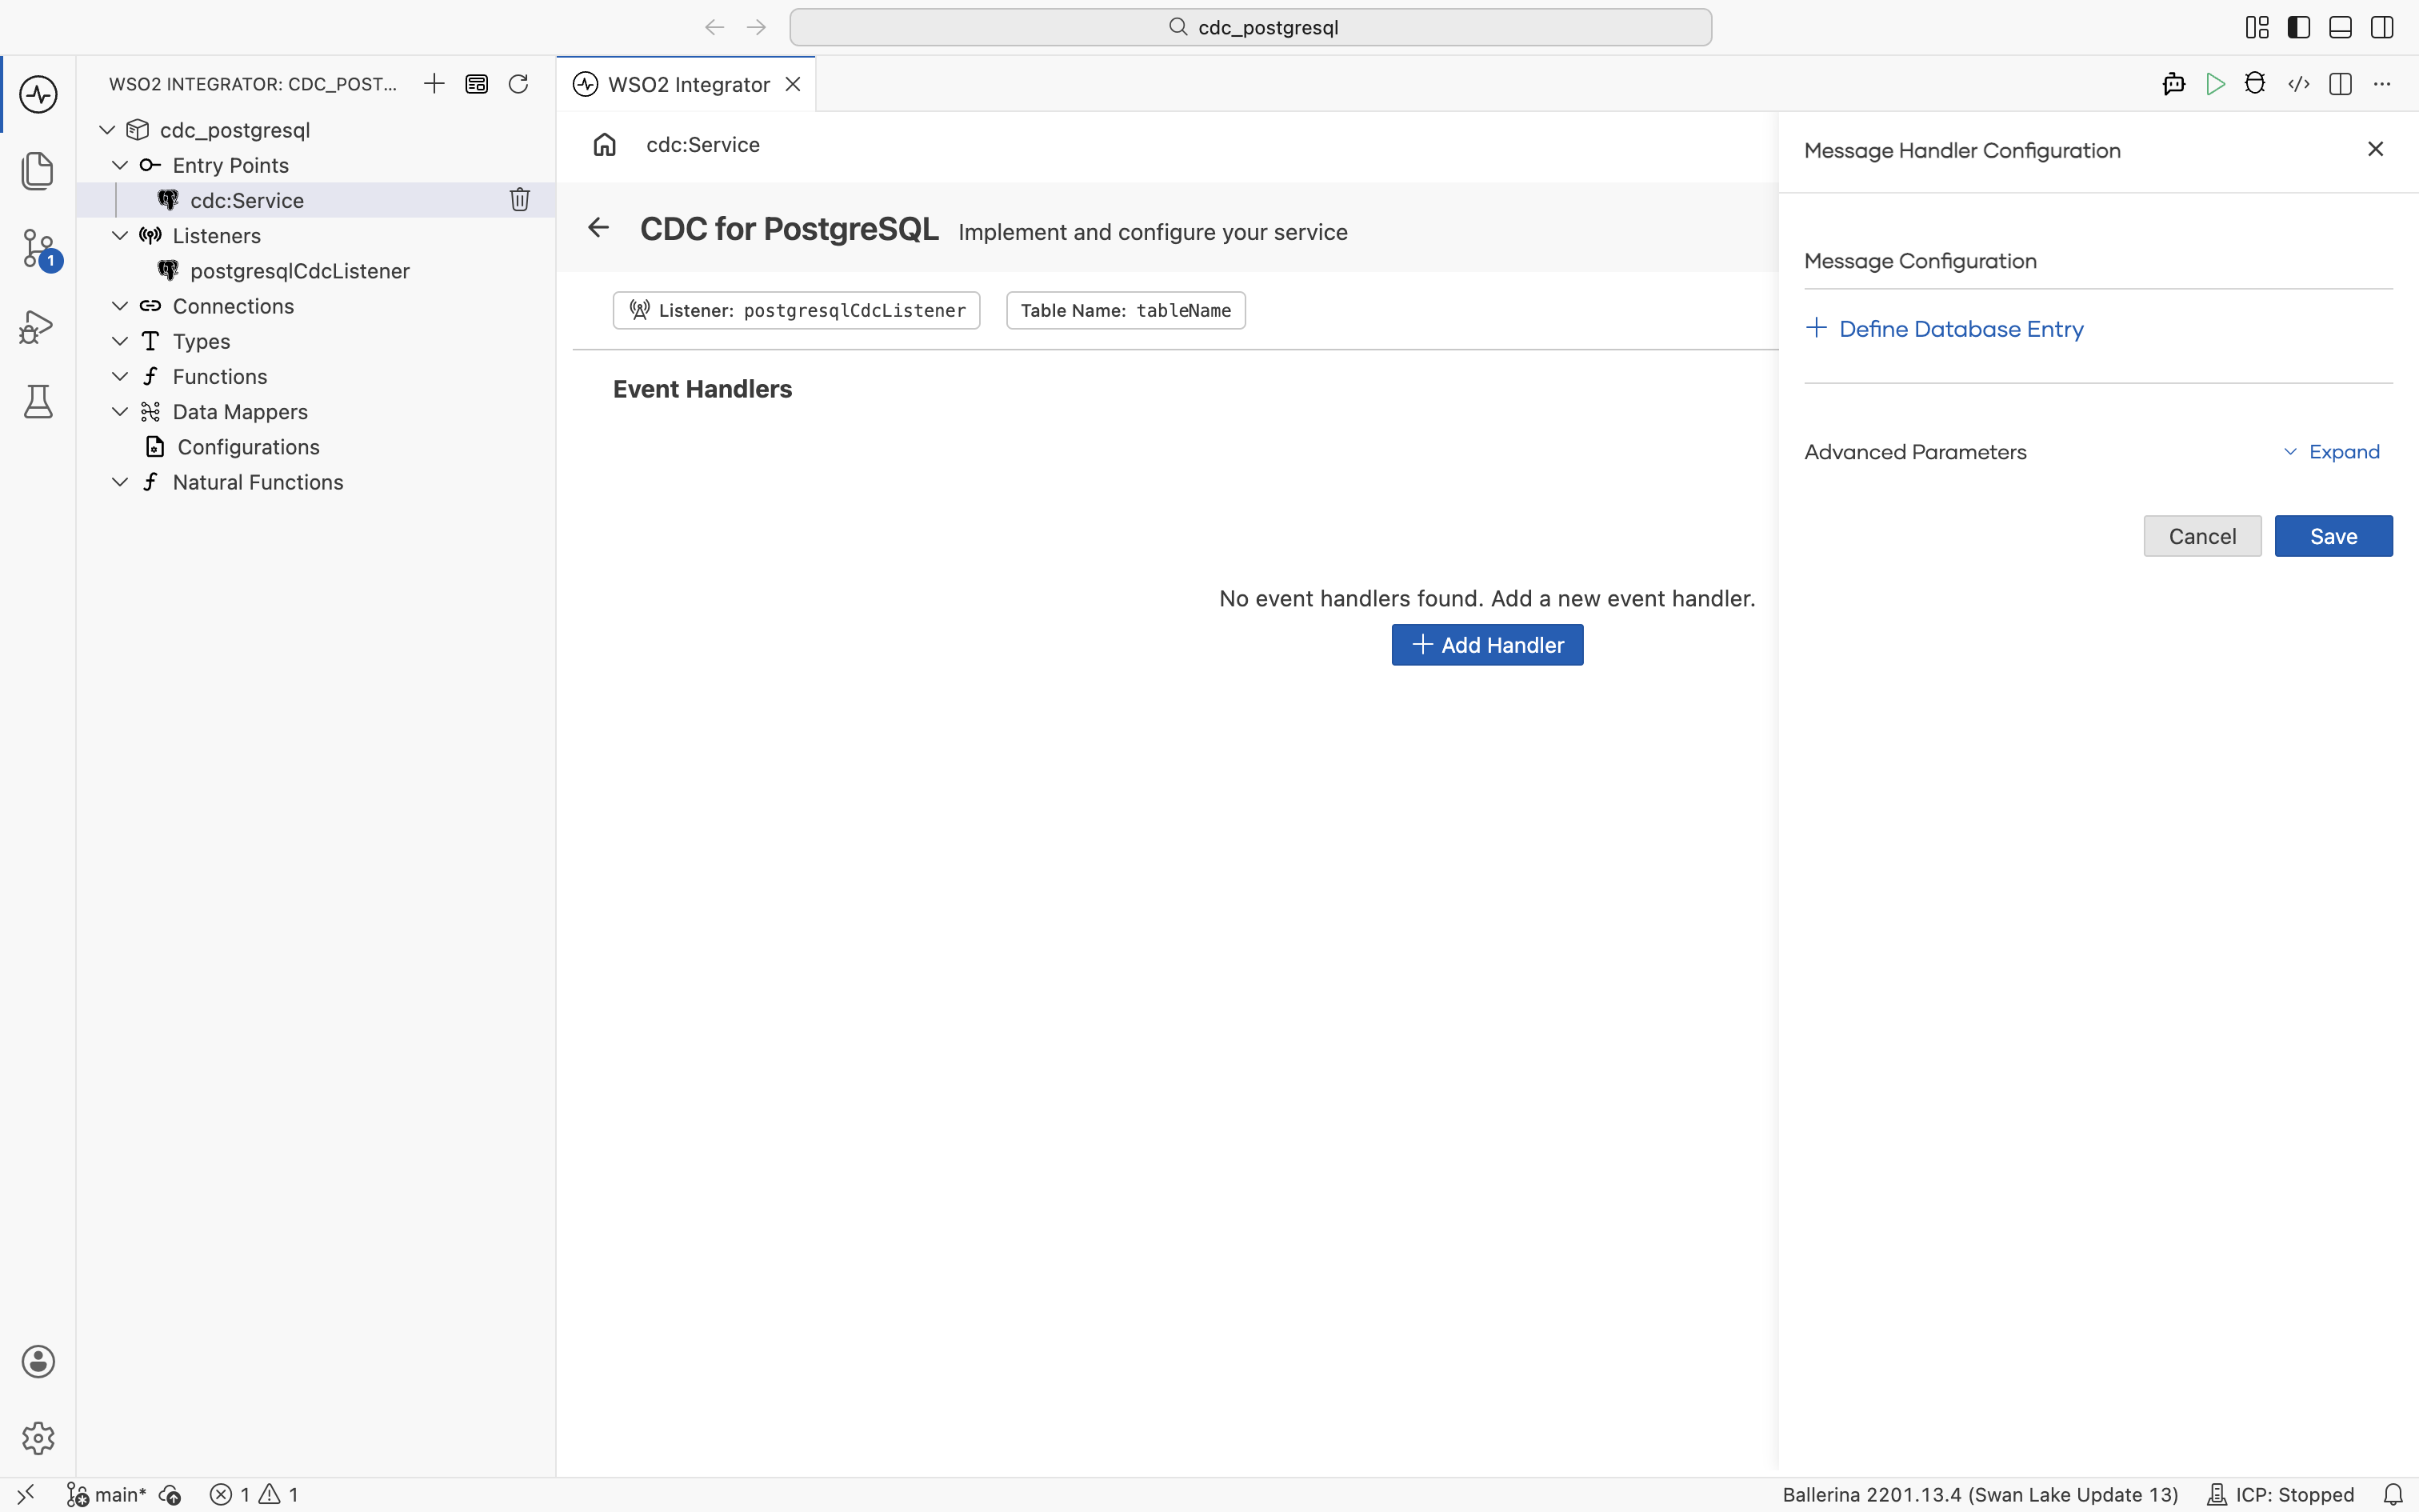The height and width of the screenshot is (1512, 2419).
Task: Open Manage settings gear
Action: coord(38,1438)
